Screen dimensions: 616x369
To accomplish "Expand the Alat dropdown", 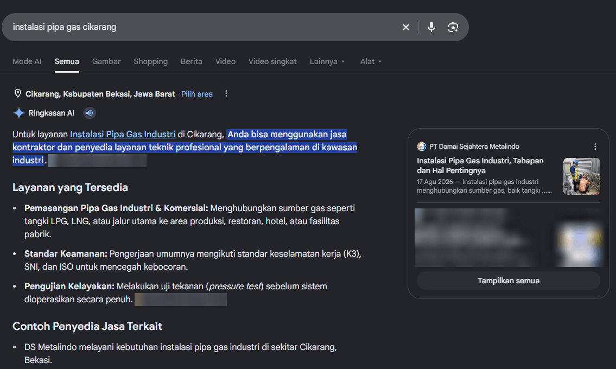I will pyautogui.click(x=371, y=61).
